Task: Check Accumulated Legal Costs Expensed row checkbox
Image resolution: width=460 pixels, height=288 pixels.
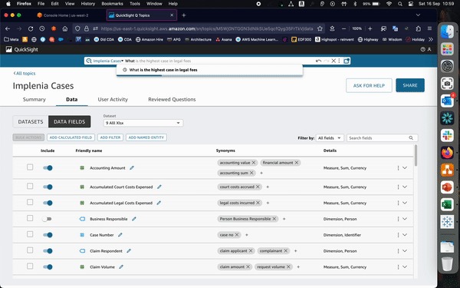Action: click(x=30, y=202)
